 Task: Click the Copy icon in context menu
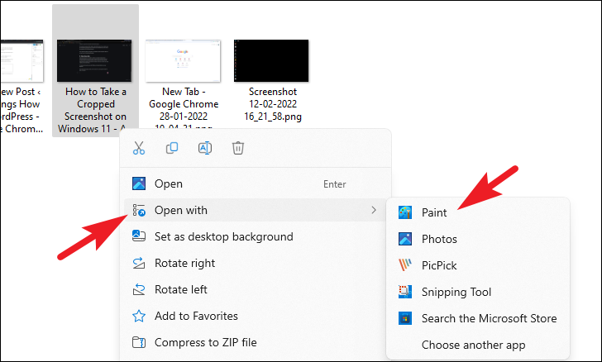(172, 148)
